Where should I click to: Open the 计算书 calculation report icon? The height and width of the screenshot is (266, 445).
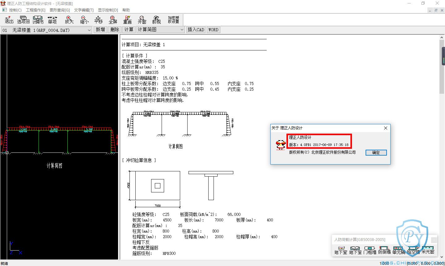tap(38, 20)
